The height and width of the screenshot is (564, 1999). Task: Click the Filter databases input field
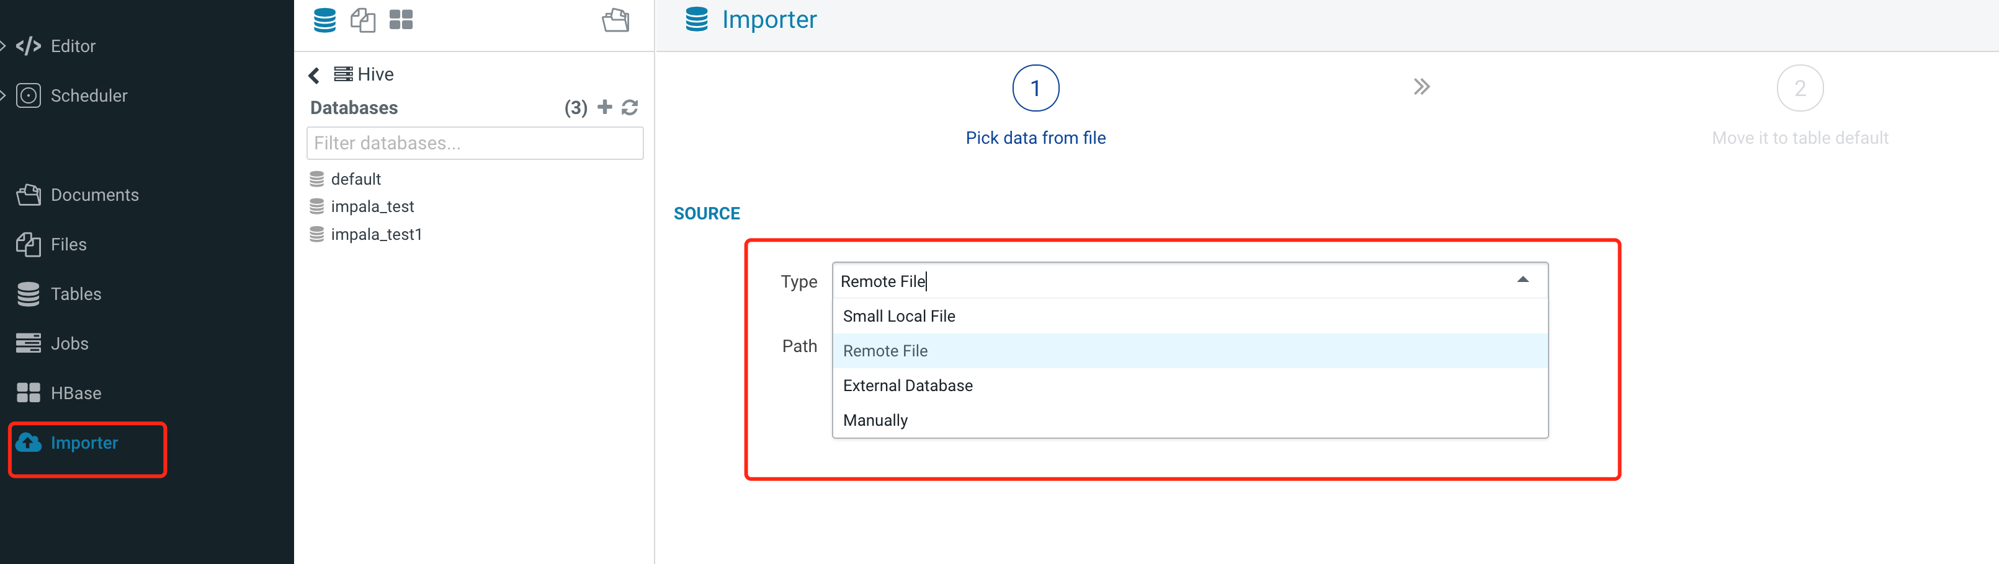coord(475,143)
